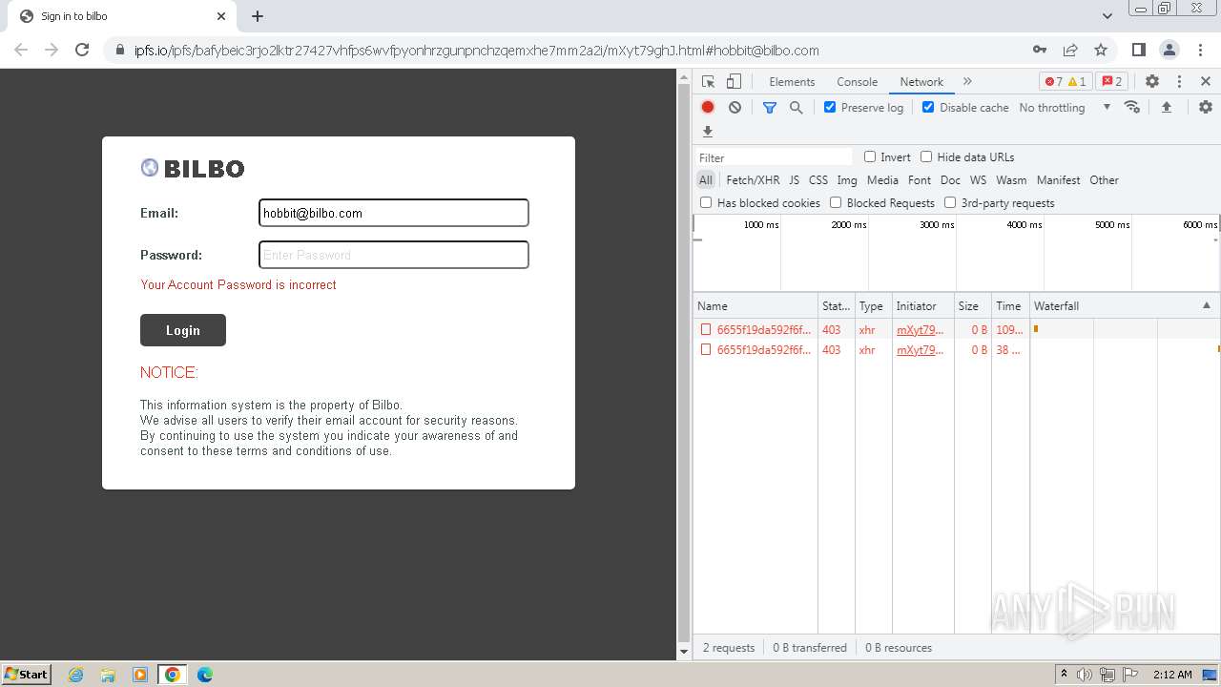Image resolution: width=1221 pixels, height=687 pixels.
Task: Share this page icon
Action: 1070,50
